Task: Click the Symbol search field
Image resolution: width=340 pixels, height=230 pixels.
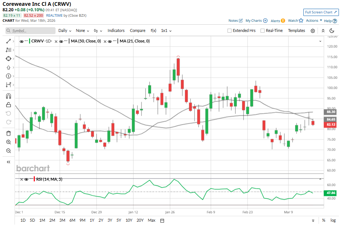Action: [30, 31]
